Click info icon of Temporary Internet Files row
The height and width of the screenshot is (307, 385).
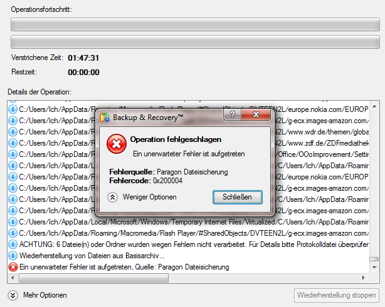point(13,222)
